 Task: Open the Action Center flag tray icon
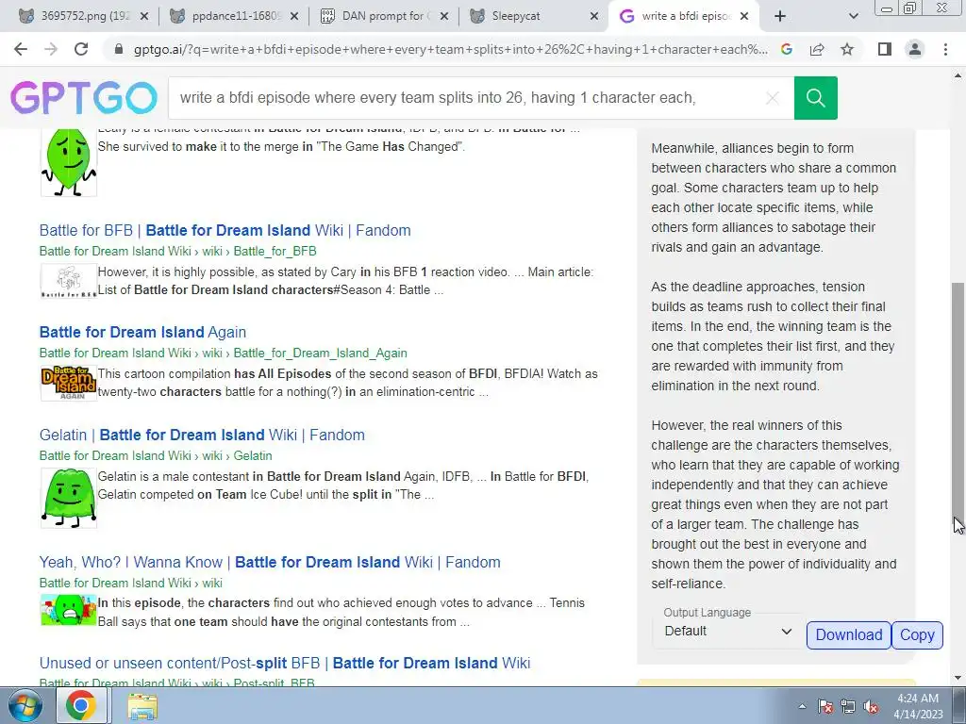[x=825, y=706]
